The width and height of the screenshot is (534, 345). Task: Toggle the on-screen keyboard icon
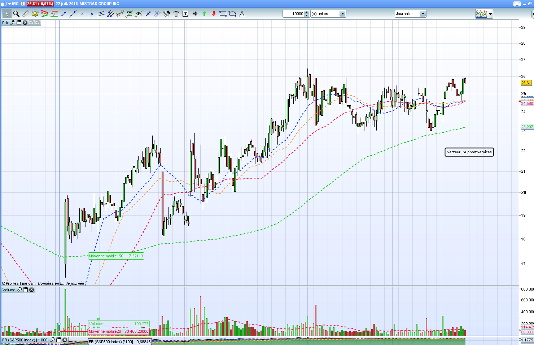tap(517, 4)
